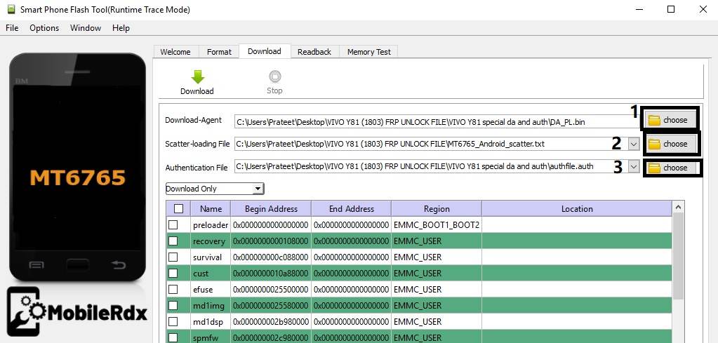This screenshot has width=718, height=343.
Task: Tick the spmfw checkbox
Action: (x=173, y=338)
